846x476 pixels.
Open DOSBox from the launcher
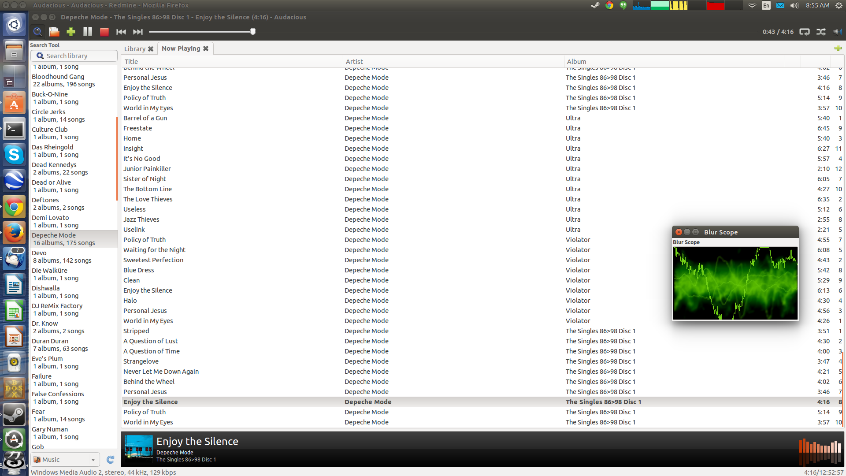pyautogui.click(x=14, y=389)
